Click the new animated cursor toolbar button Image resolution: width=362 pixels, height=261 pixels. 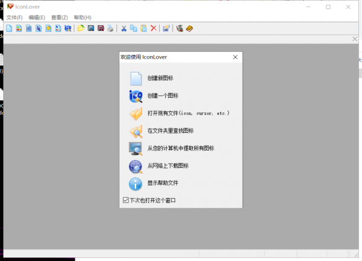pyautogui.click(x=48, y=28)
